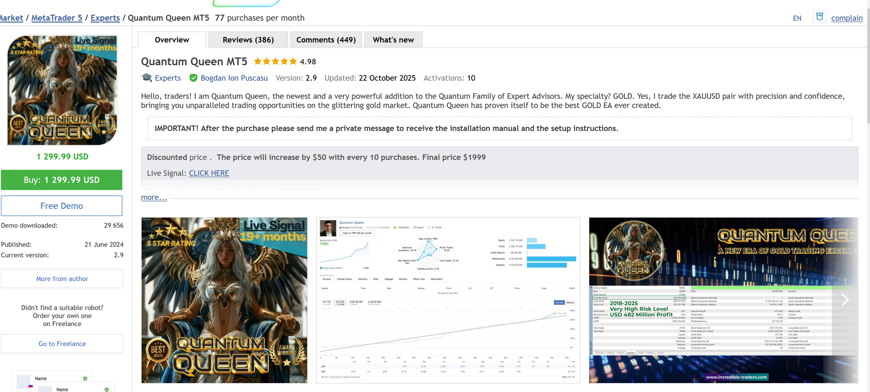
Task: Open the What's new tab
Action: coord(393,40)
